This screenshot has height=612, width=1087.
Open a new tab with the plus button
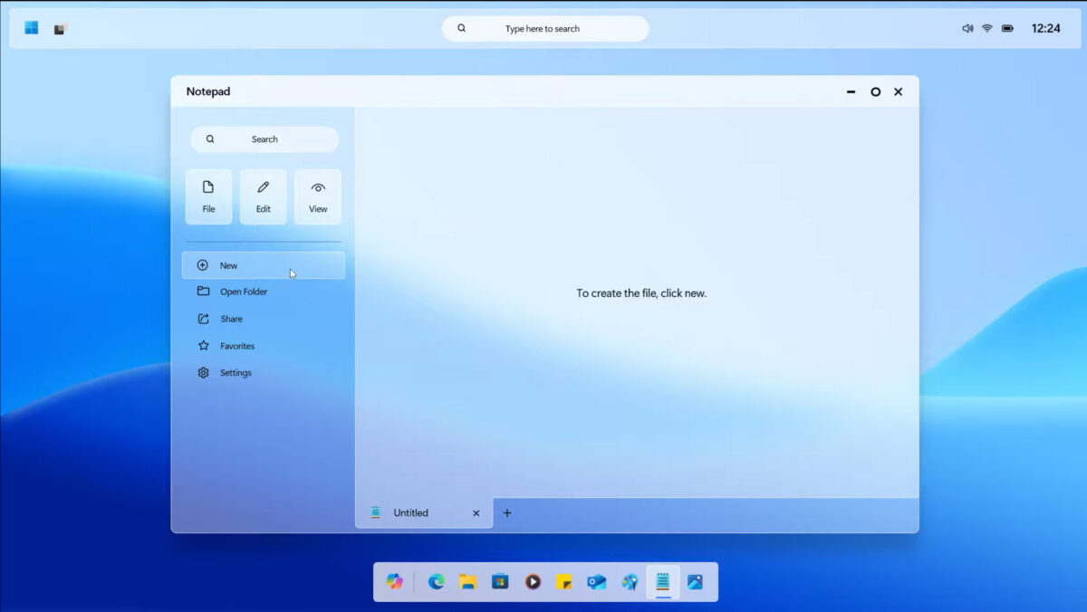pos(507,512)
